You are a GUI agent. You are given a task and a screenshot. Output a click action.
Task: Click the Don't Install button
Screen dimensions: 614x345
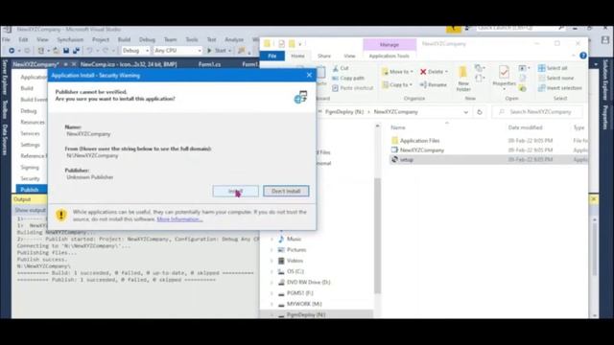[286, 191]
